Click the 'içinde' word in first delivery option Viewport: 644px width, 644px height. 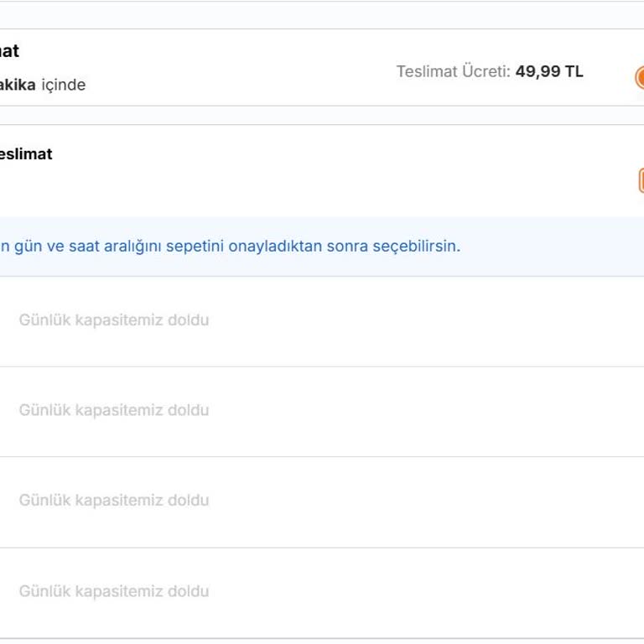tap(63, 85)
